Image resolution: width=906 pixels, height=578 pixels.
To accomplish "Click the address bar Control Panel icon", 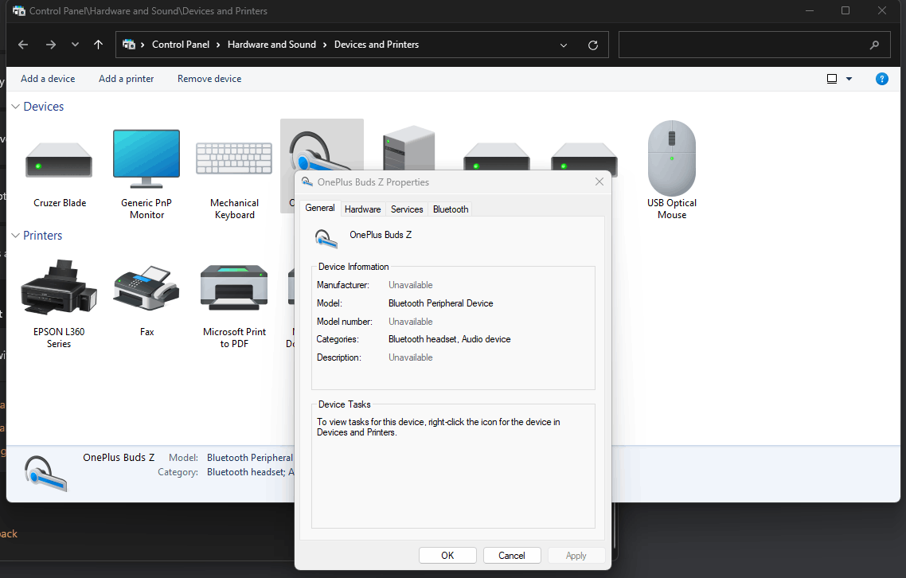I will pos(130,45).
